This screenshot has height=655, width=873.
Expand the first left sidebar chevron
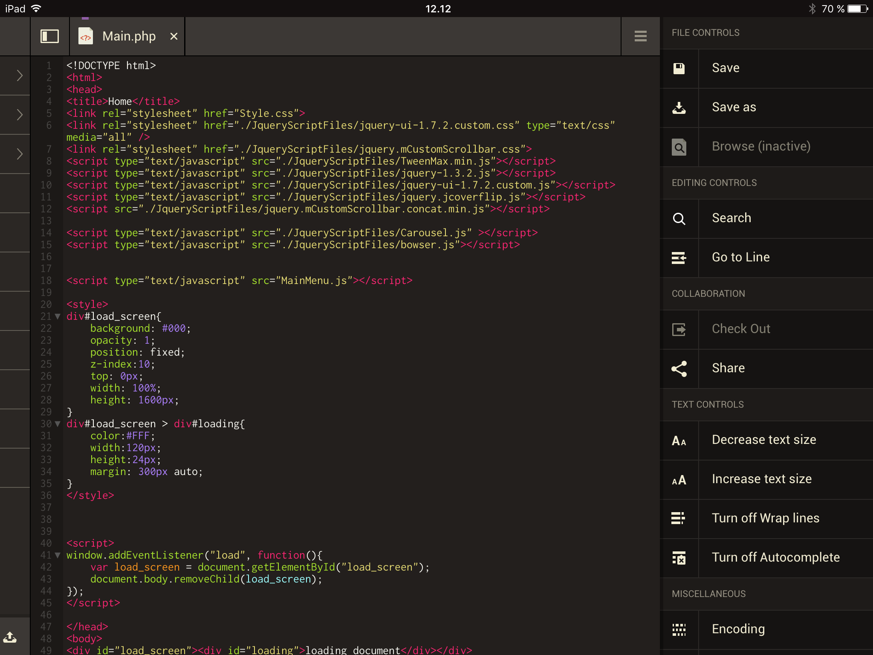(19, 75)
